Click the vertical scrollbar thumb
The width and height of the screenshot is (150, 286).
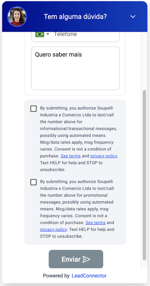(x=144, y=175)
